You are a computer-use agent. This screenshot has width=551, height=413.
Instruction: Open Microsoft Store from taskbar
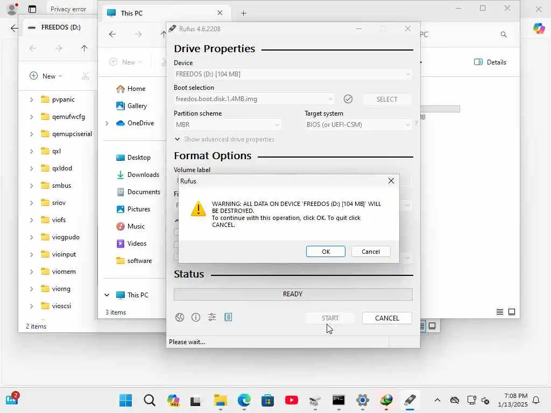coord(267,400)
